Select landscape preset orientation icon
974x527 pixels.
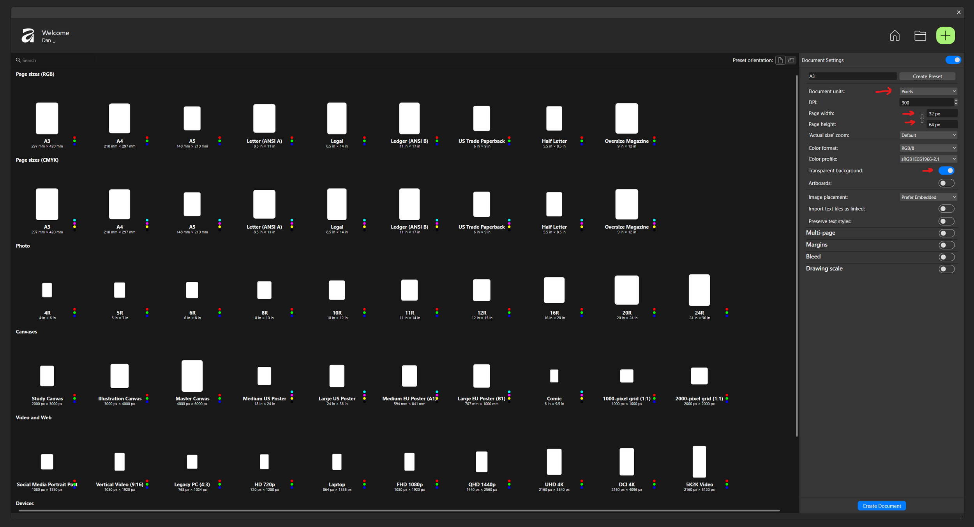click(x=791, y=60)
